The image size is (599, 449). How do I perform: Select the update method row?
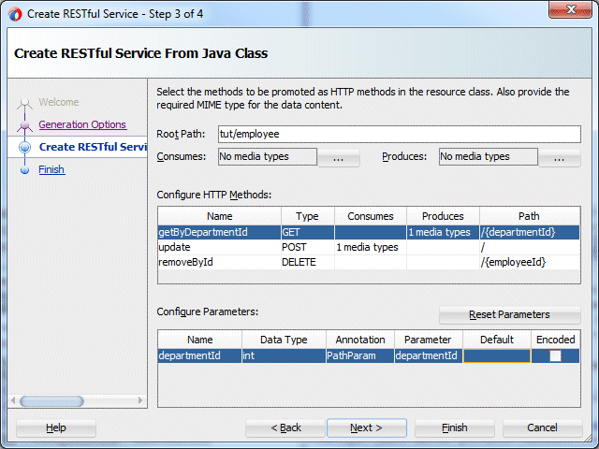coord(369,247)
